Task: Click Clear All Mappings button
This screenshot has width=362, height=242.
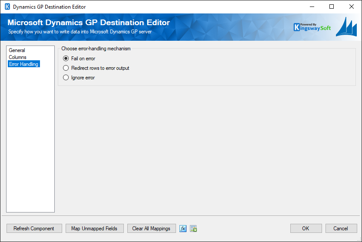Action: (x=151, y=229)
